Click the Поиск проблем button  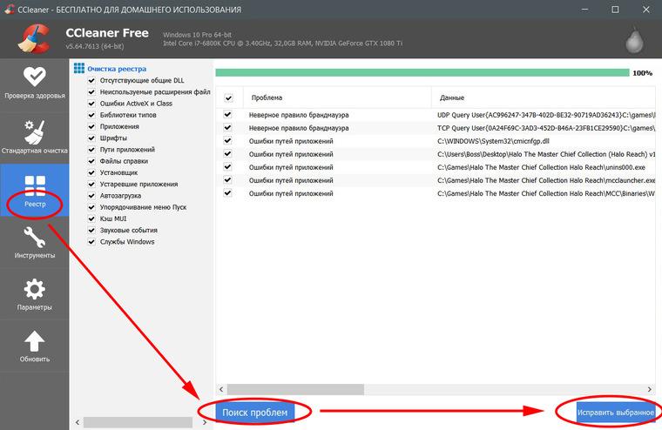(x=255, y=413)
